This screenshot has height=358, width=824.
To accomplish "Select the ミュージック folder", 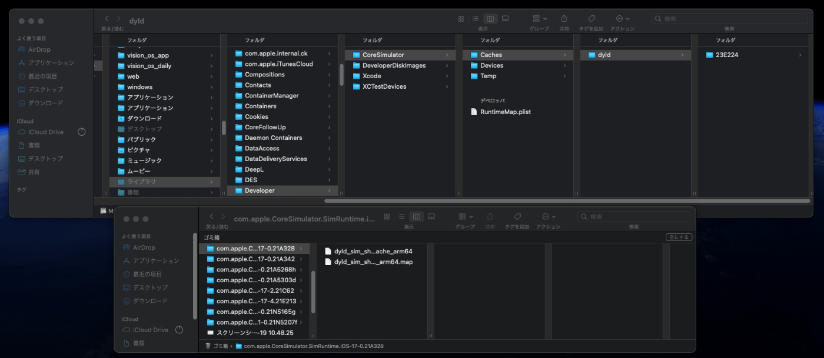I will (x=165, y=160).
